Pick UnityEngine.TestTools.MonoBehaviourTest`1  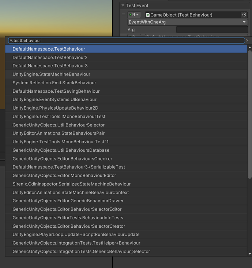coord(126,142)
